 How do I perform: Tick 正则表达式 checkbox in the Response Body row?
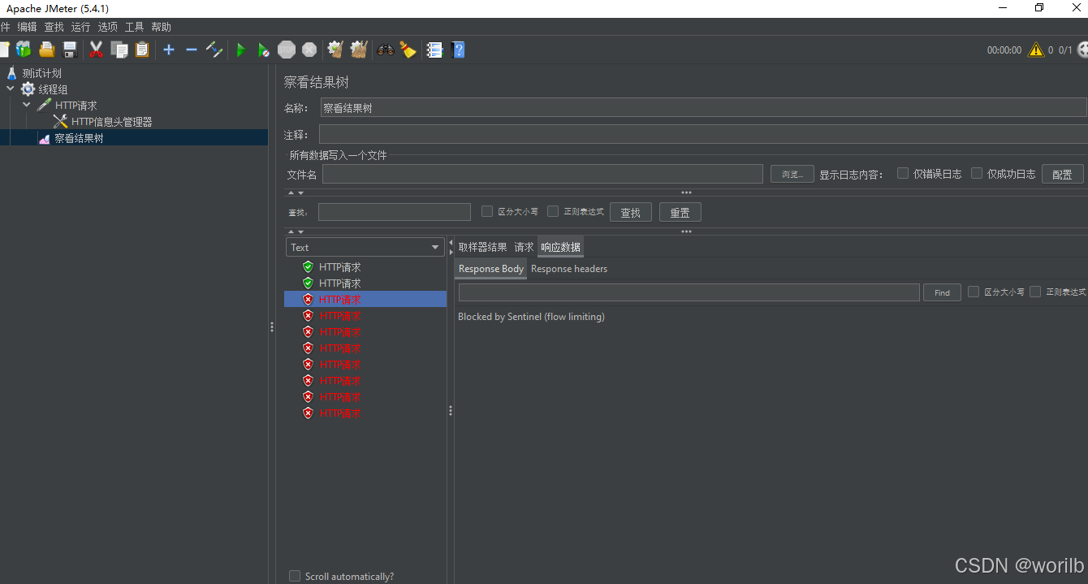click(1035, 292)
